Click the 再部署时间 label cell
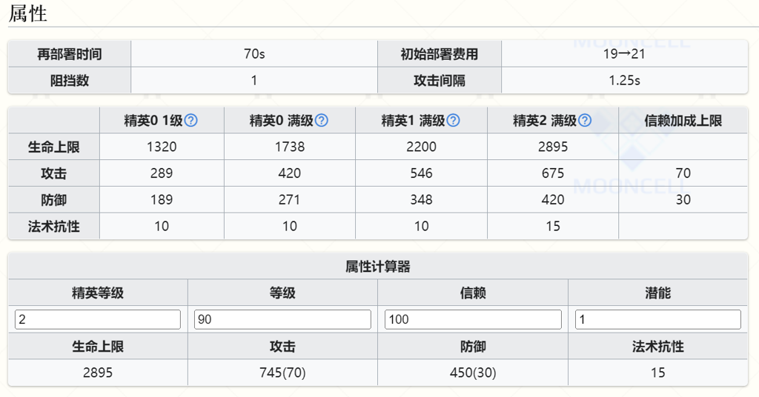The height and width of the screenshot is (397, 759). click(70, 54)
